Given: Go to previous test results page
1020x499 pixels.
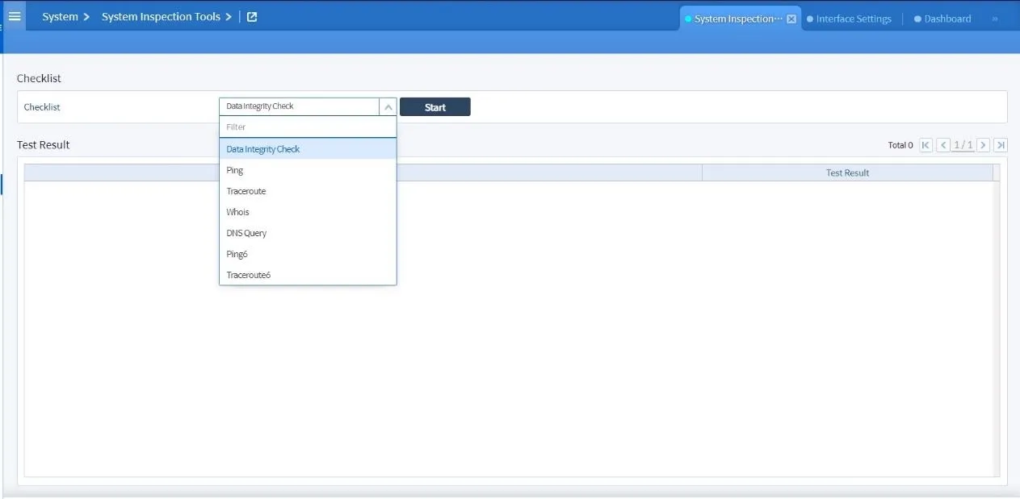Looking at the screenshot, I should point(942,145).
